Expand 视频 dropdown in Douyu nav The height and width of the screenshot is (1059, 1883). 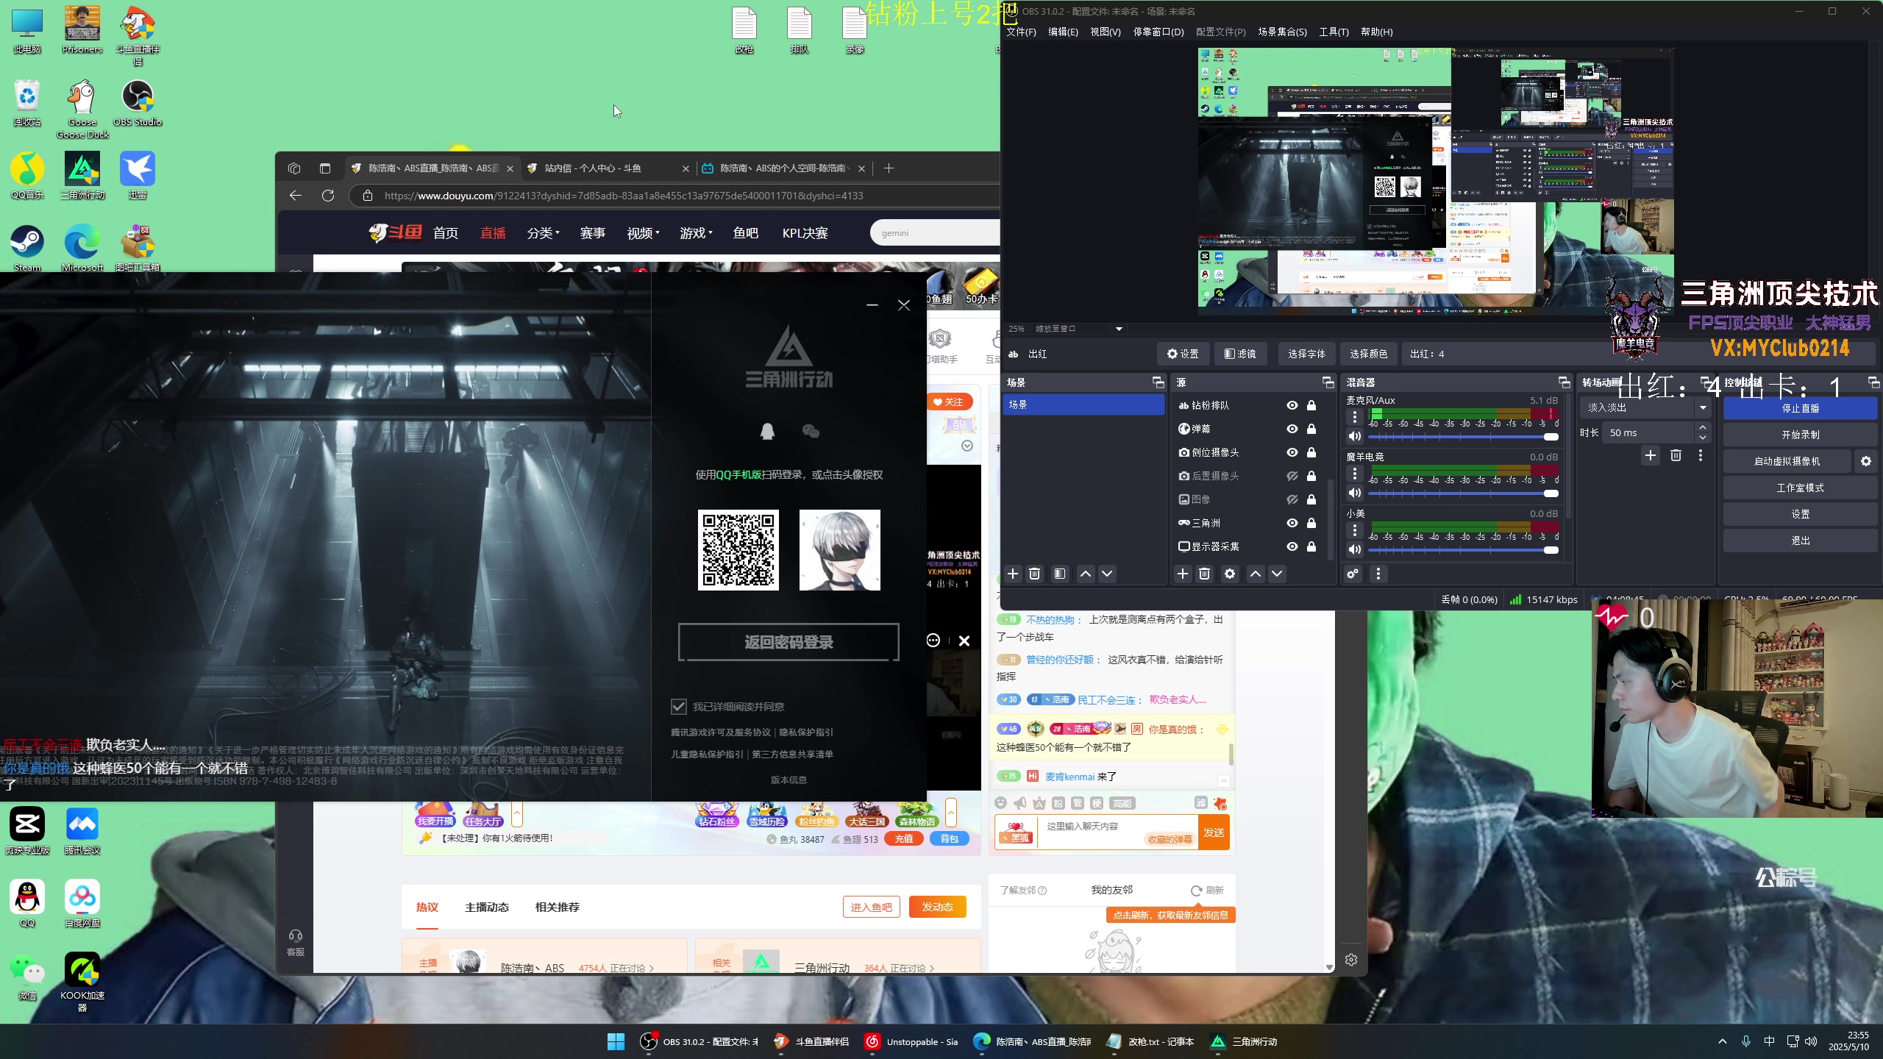[x=644, y=233]
